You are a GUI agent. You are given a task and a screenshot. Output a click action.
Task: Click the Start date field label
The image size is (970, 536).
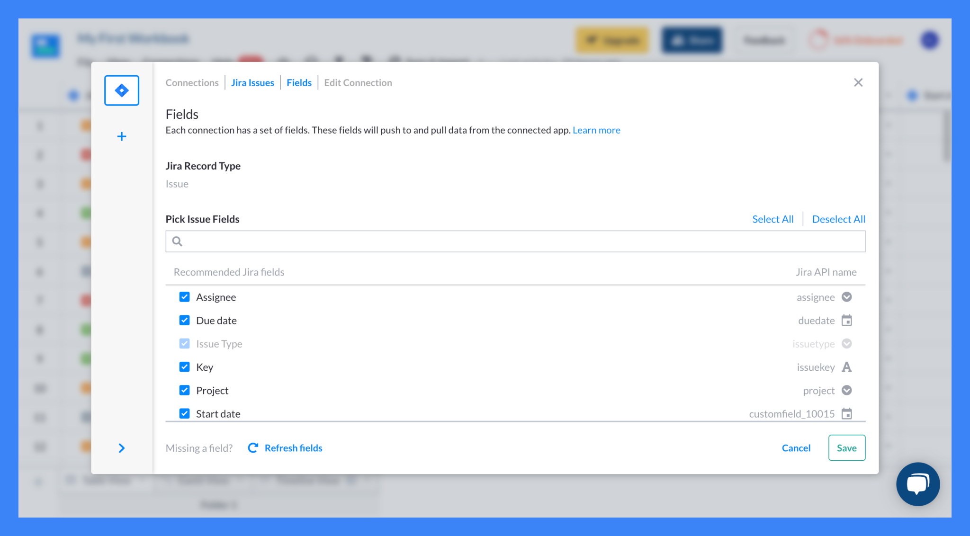[x=218, y=414]
